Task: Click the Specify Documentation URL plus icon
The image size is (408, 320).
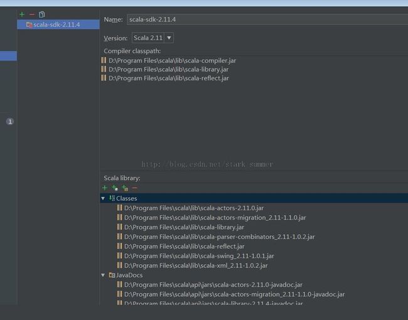Action: [x=115, y=188]
